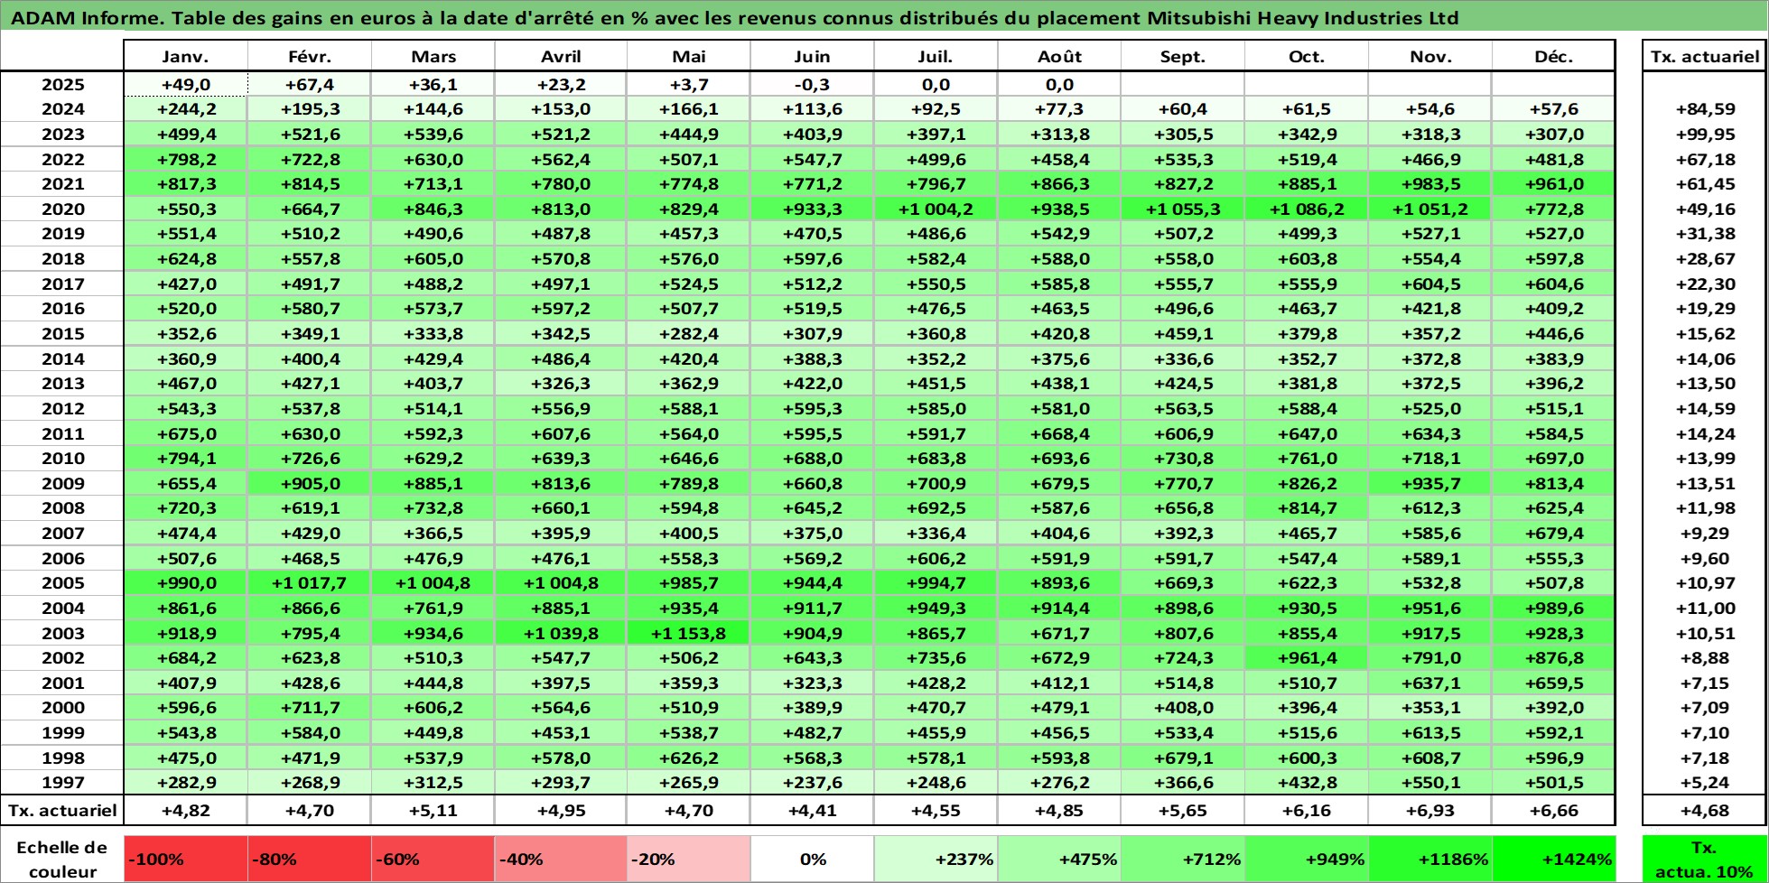The height and width of the screenshot is (883, 1769).
Task: Click the Tx. actua. 10% green swatch
Action: (1705, 860)
